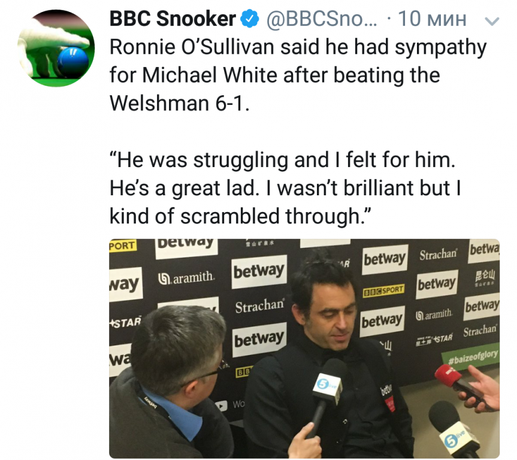Open the @BBCSno... handle link

322,19
